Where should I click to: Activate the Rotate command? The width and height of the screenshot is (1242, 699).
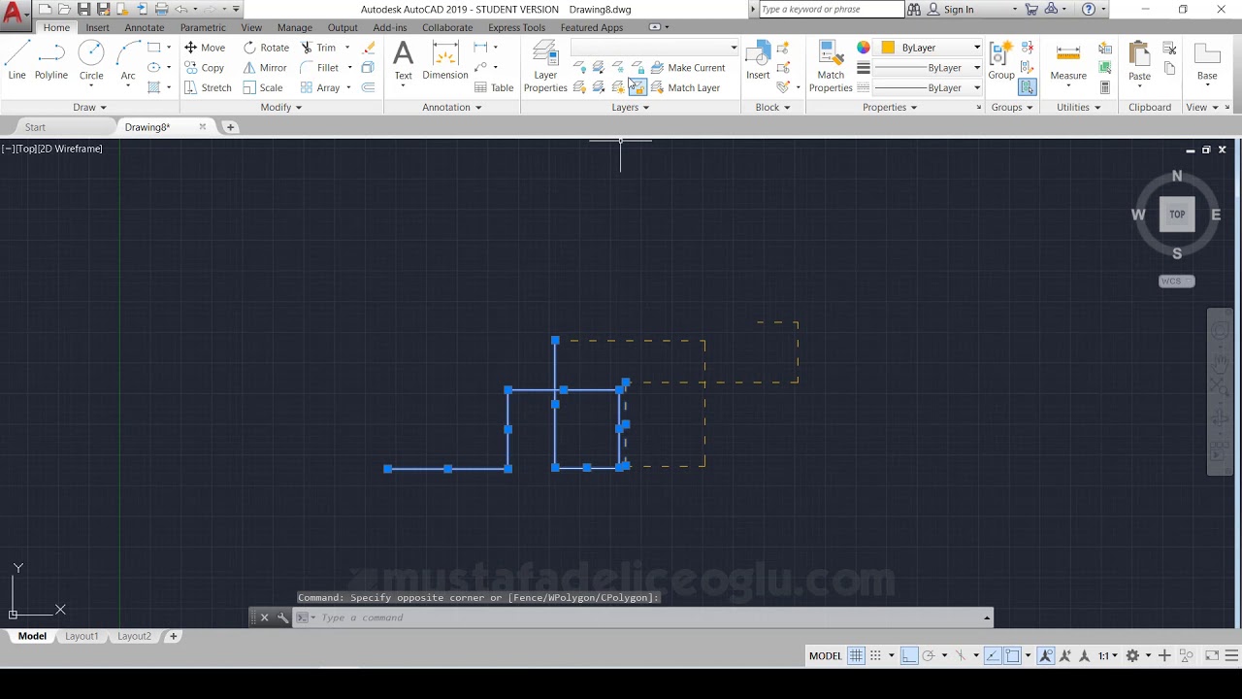(266, 48)
